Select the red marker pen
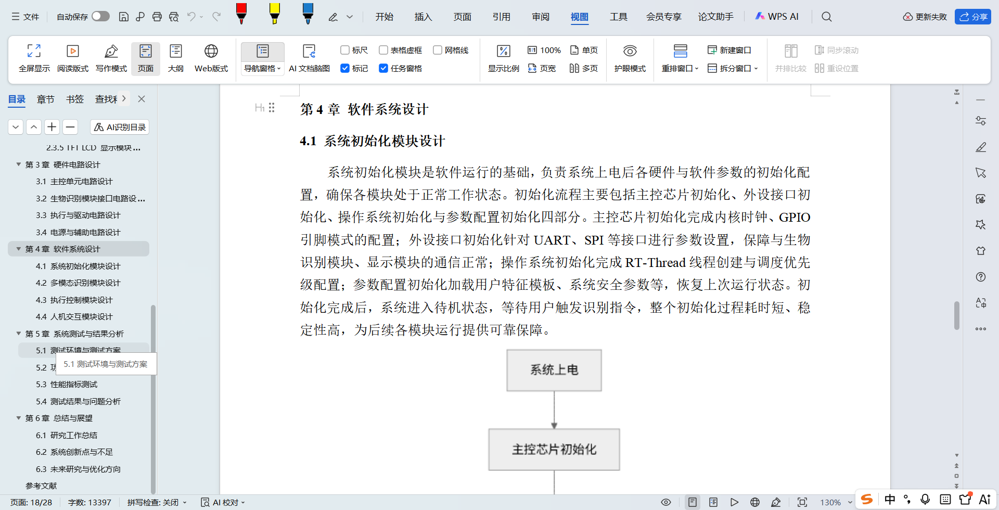Image resolution: width=999 pixels, height=510 pixels. tap(241, 14)
